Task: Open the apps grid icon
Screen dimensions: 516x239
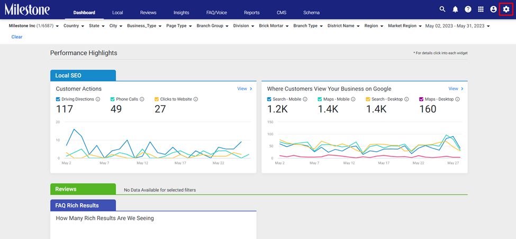Action: [481, 10]
